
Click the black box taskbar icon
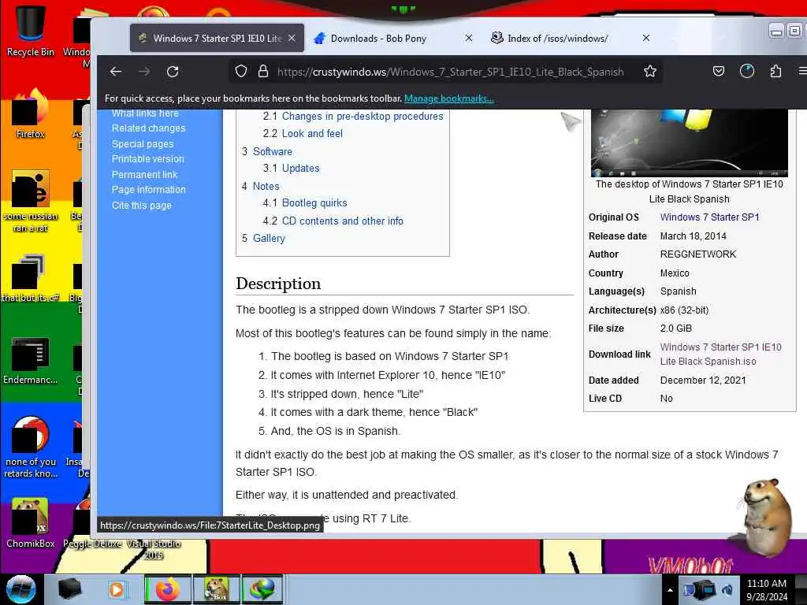69,589
